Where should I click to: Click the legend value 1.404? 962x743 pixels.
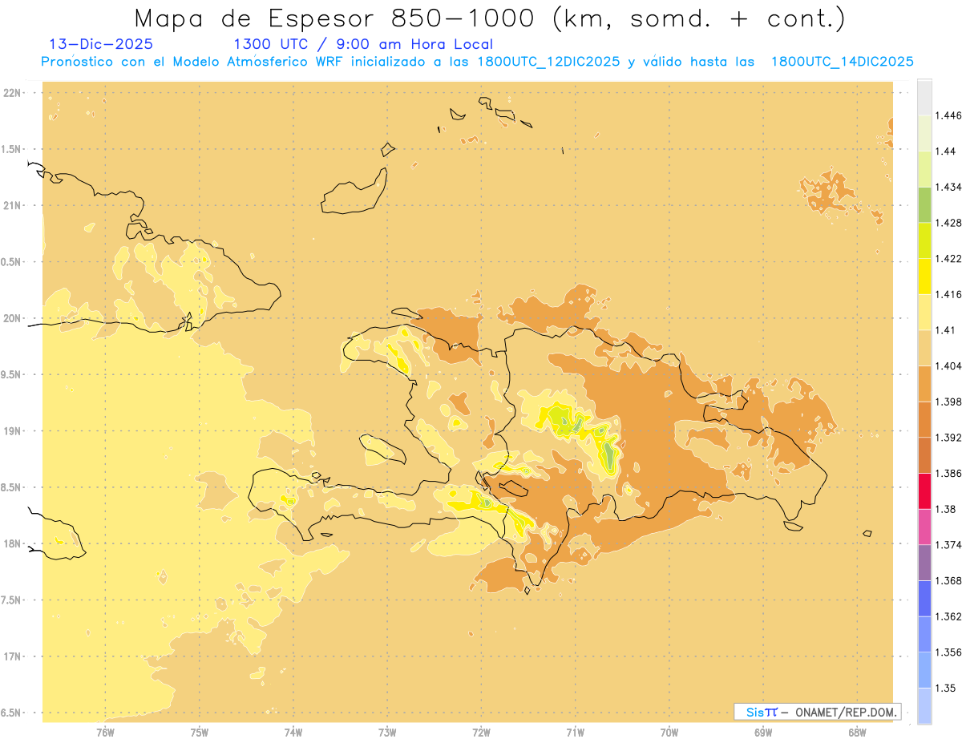949,365
